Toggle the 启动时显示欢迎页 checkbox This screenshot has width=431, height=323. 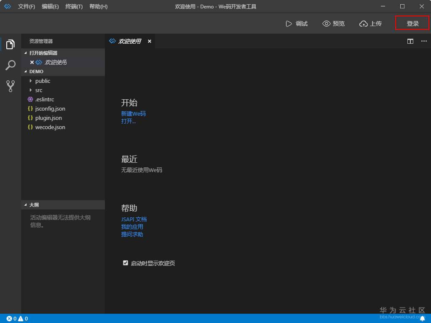click(126, 263)
